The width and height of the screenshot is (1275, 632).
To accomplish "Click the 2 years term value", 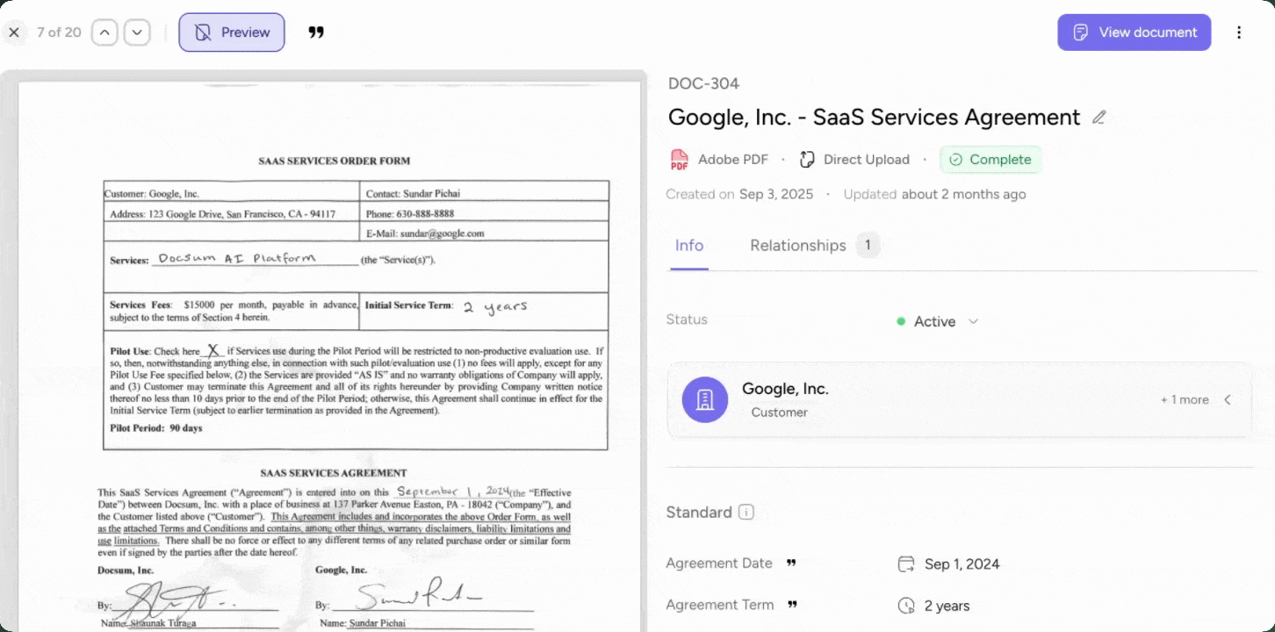I will click(947, 606).
